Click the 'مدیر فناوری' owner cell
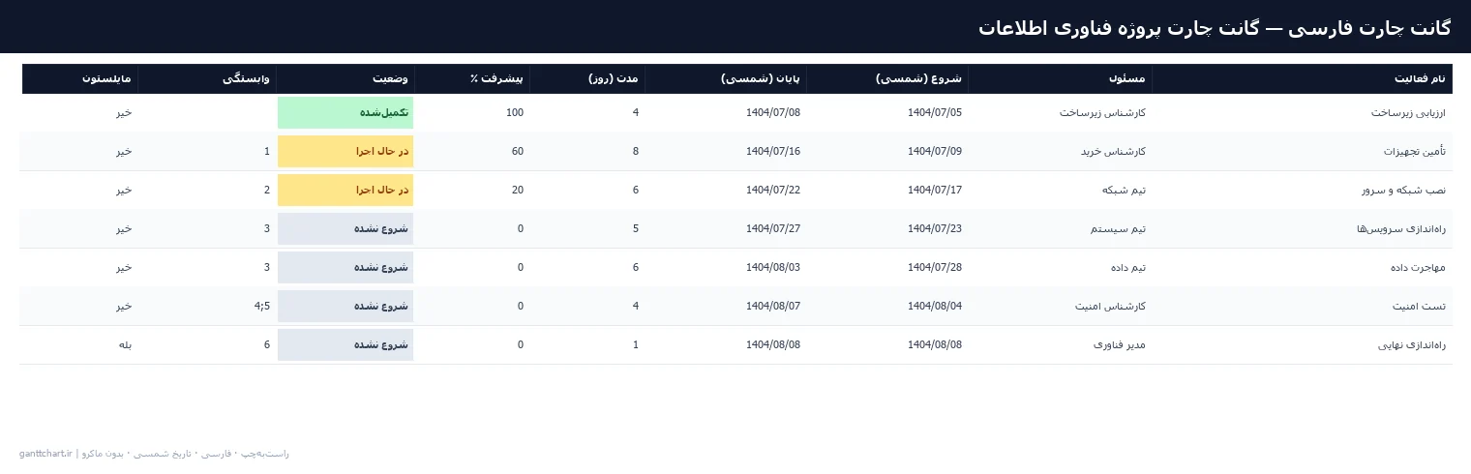 pos(1060,345)
